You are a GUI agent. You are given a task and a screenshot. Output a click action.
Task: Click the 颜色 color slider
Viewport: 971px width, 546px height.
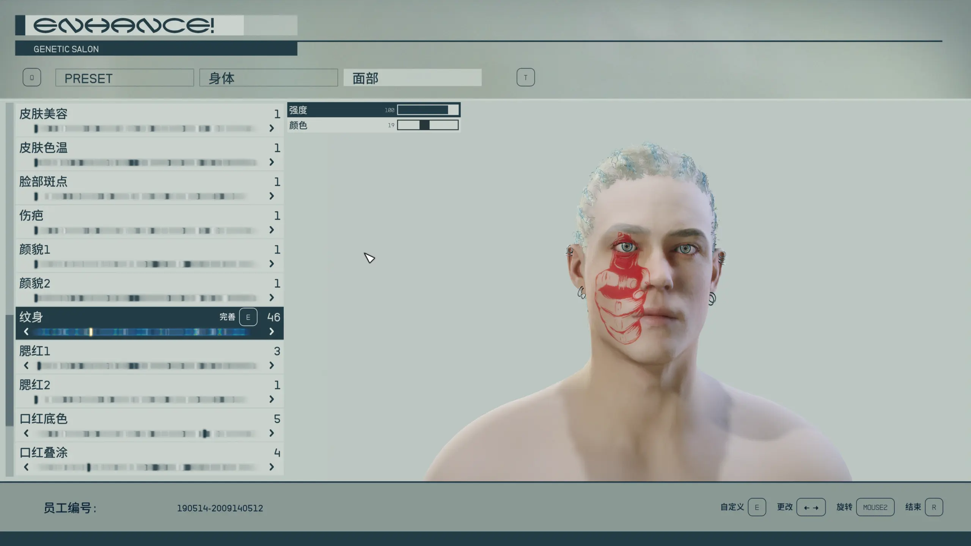[x=427, y=125]
